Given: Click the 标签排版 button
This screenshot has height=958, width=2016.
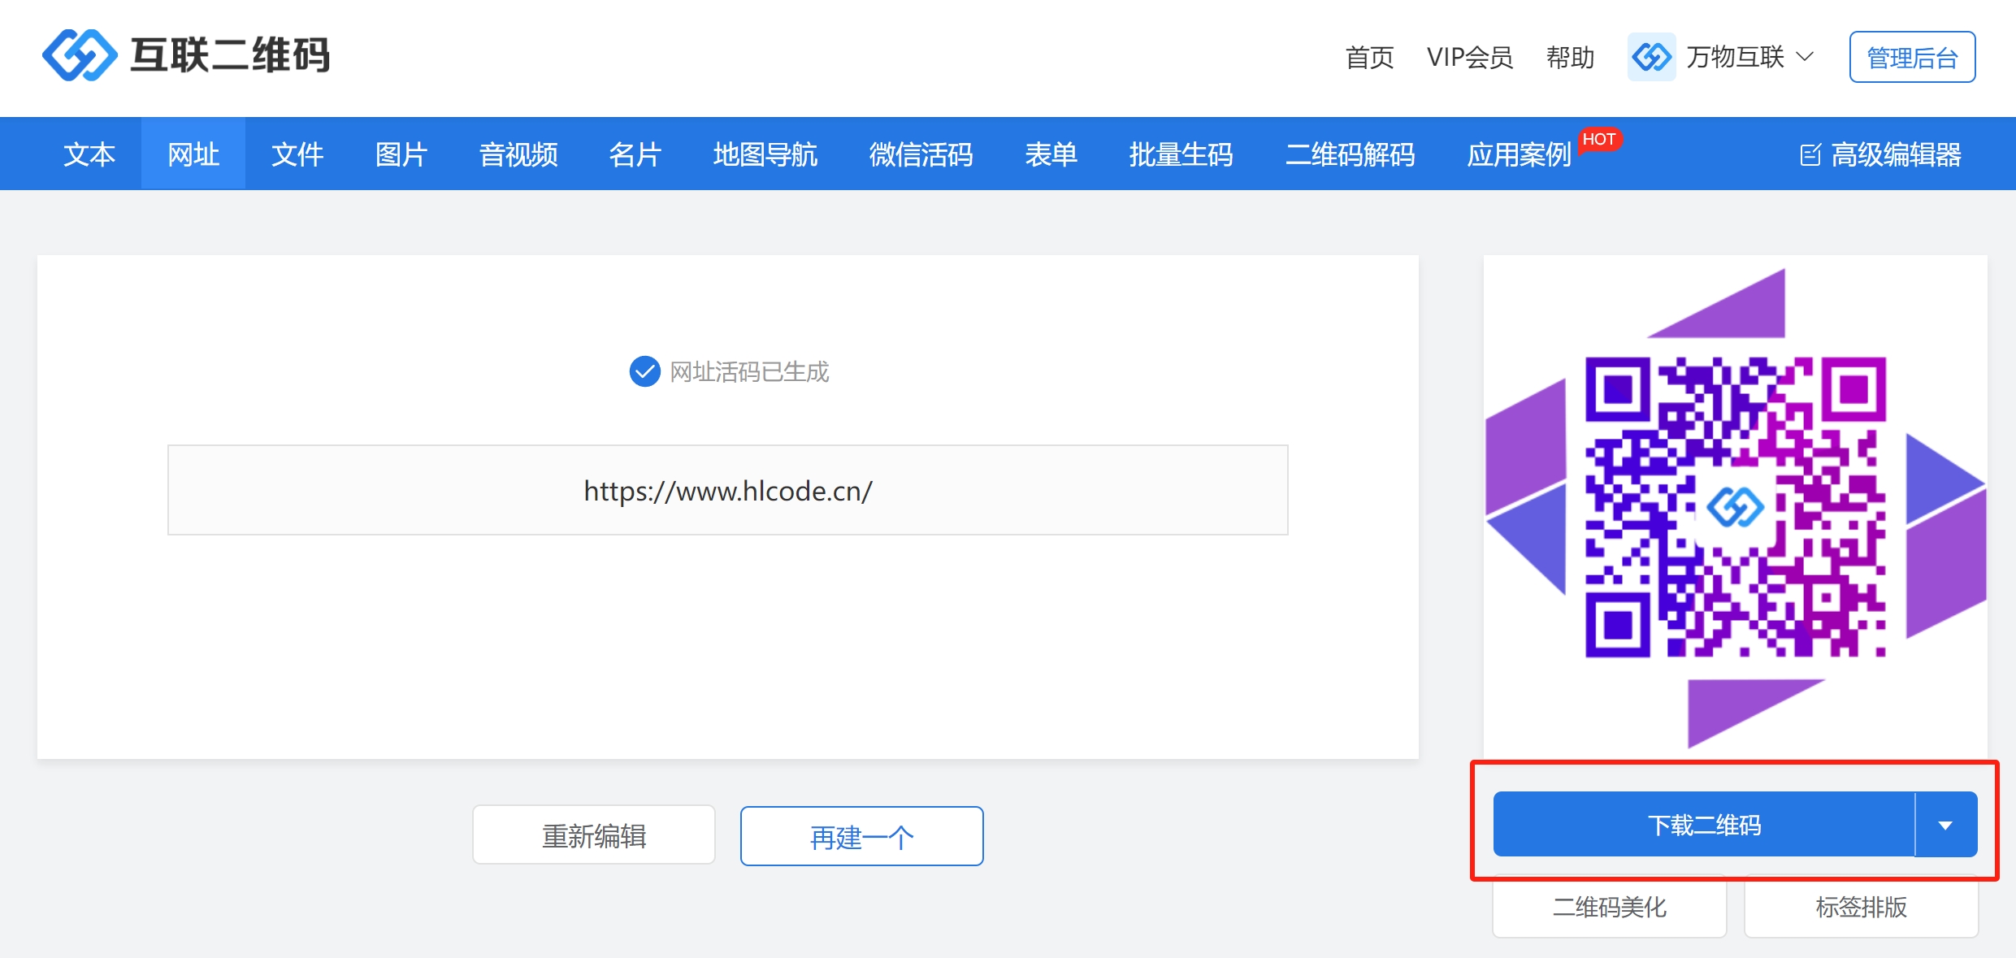Looking at the screenshot, I should [x=1861, y=906].
